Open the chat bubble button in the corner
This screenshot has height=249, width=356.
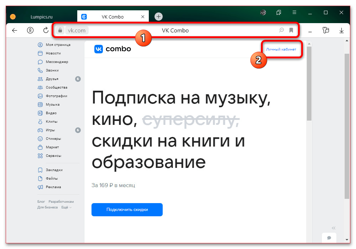tap(329, 238)
